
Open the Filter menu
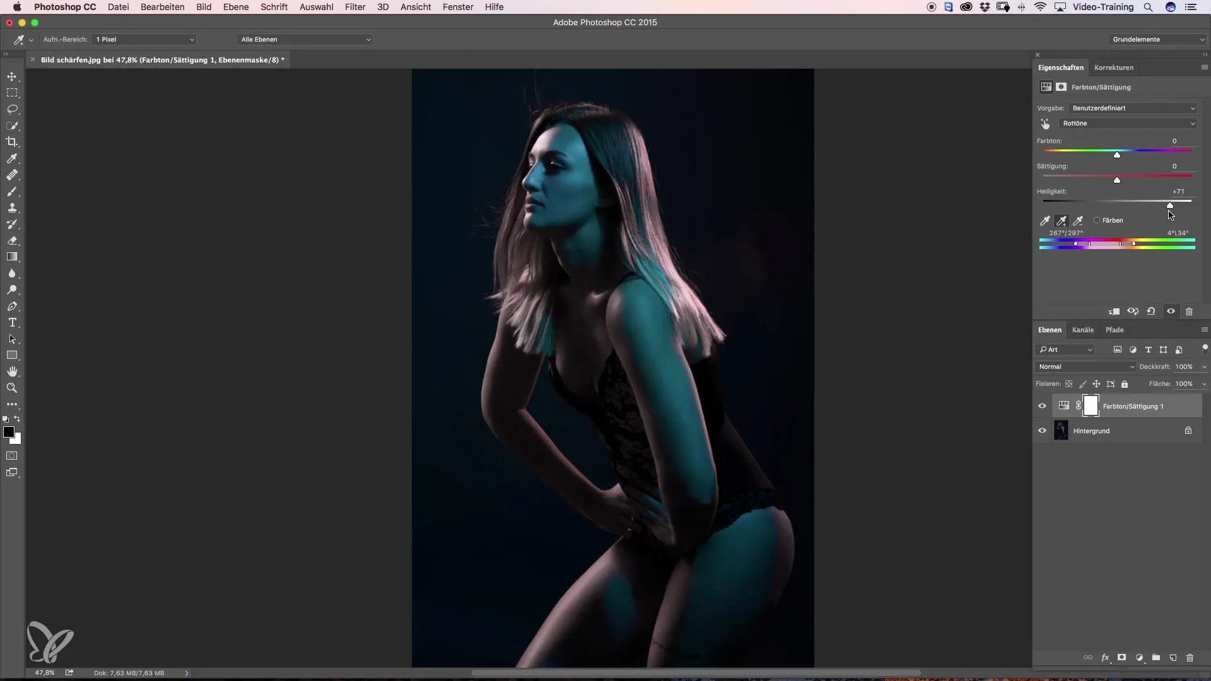click(355, 7)
